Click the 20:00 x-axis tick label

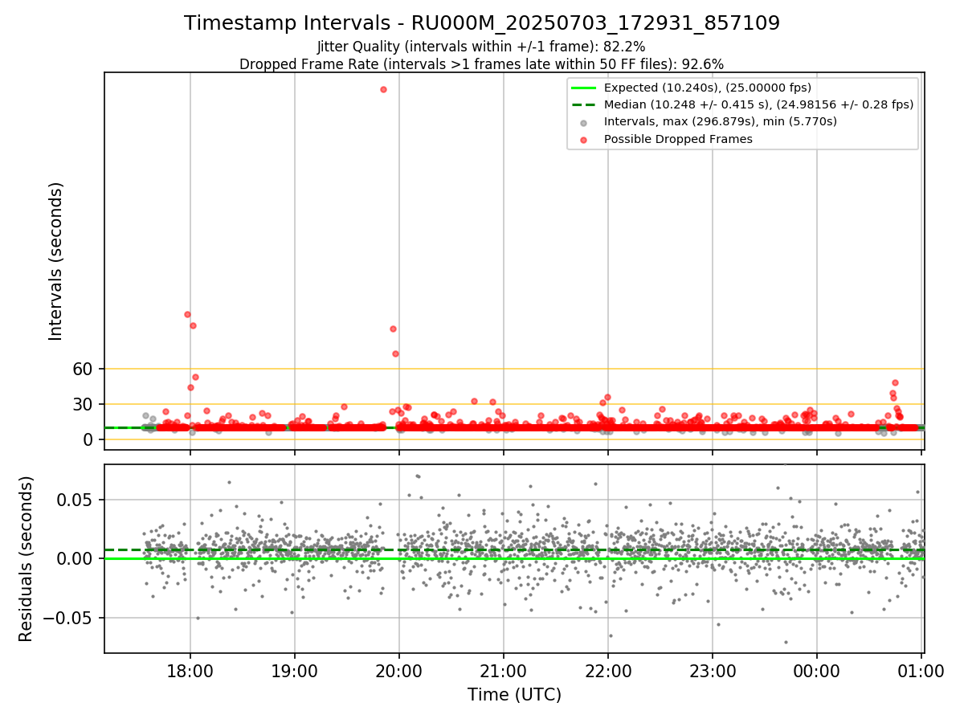point(399,672)
